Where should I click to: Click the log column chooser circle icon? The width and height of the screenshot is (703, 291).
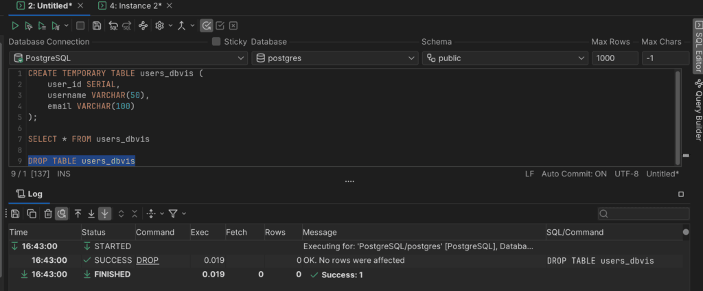(686, 232)
